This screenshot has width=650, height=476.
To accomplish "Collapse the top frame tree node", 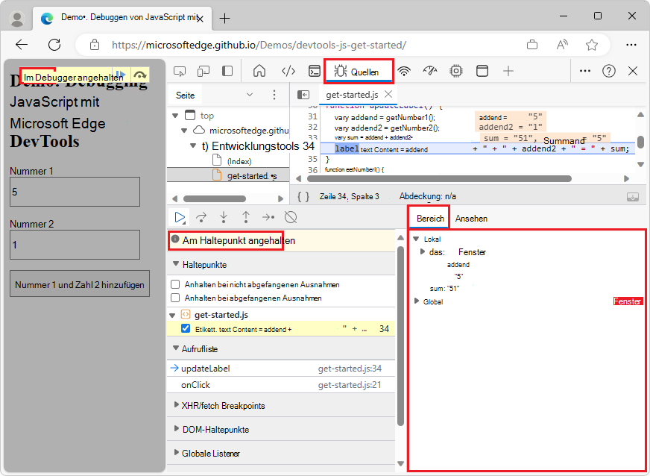I will [x=175, y=116].
